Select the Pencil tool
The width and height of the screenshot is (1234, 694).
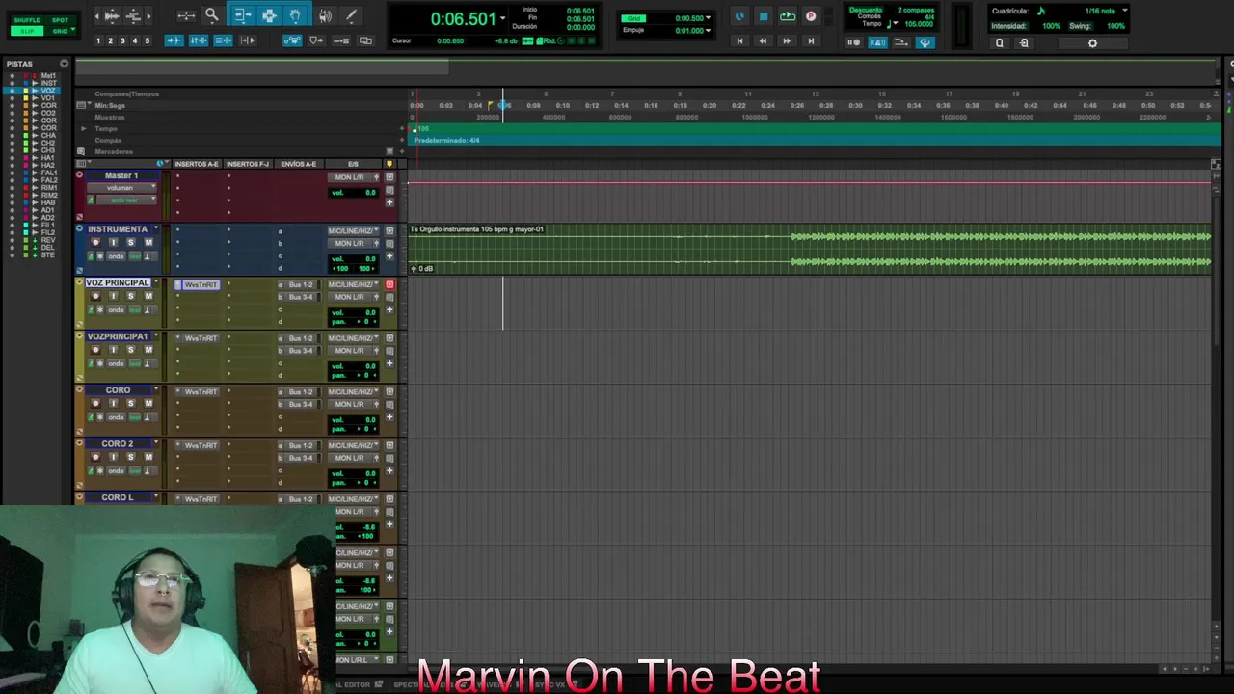[351, 15]
